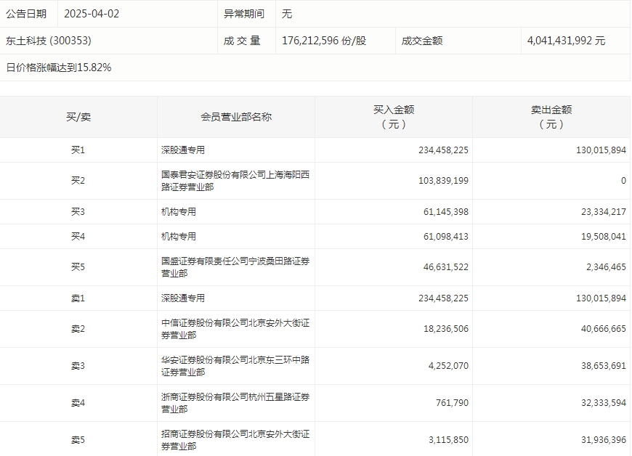This screenshot has height=456, width=632.
Task: Select buy amount 103,839,199
Action: tap(443, 181)
